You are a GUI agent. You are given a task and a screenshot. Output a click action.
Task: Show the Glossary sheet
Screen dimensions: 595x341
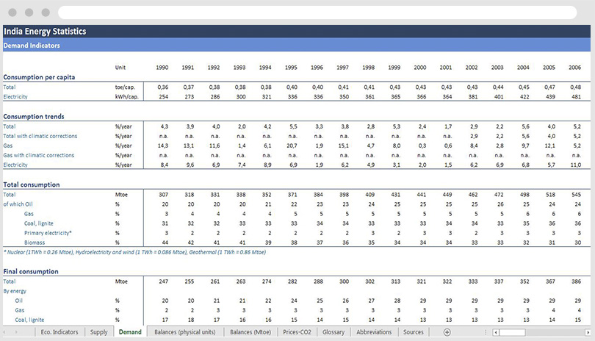pyautogui.click(x=333, y=332)
